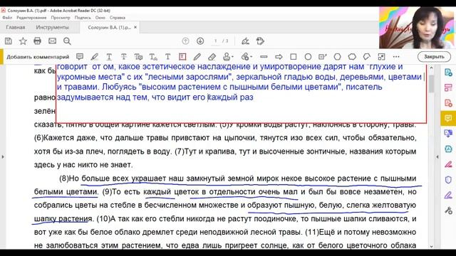Select the eraser tool

[x=212, y=57]
